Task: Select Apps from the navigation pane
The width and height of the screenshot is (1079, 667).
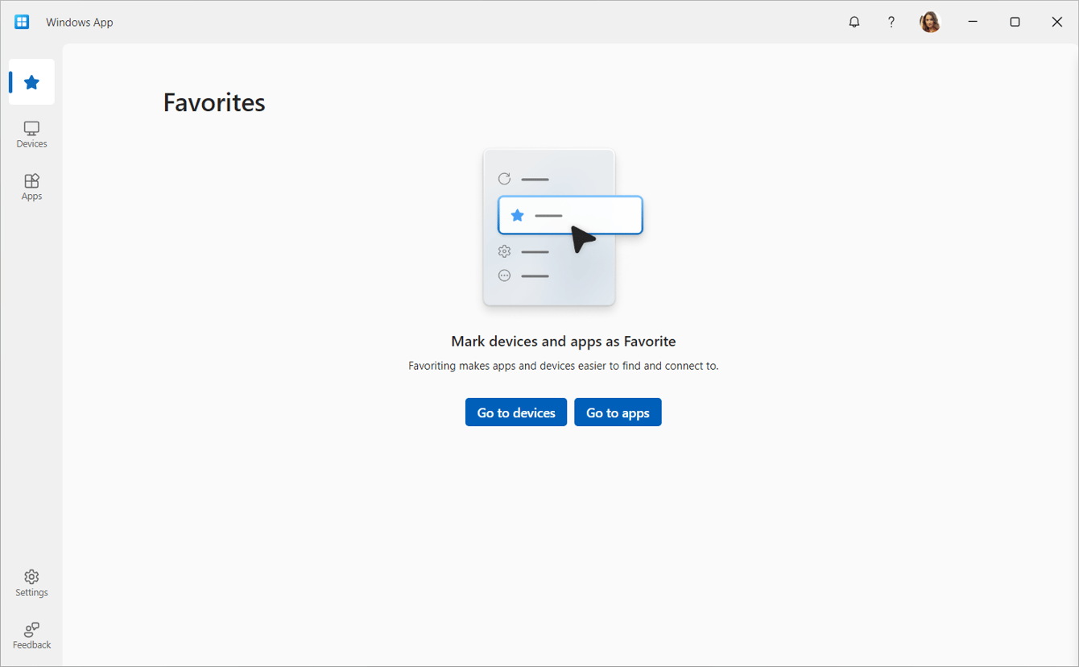Action: (x=31, y=186)
